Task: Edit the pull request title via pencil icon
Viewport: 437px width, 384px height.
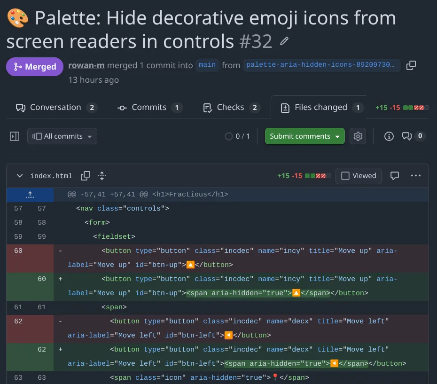Action: point(284,42)
